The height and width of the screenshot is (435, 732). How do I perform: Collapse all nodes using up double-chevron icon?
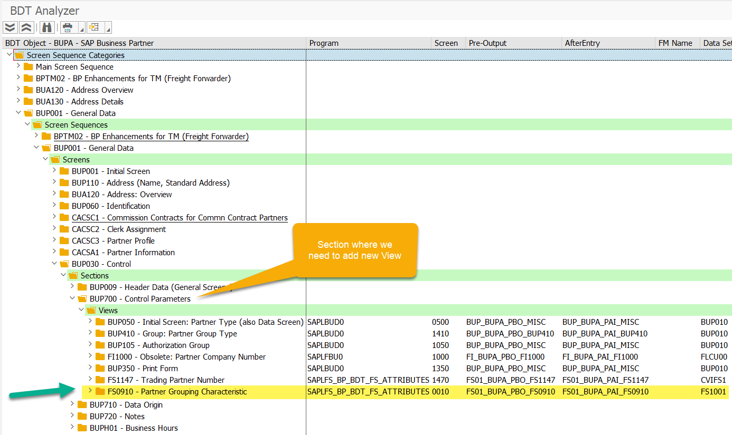26,27
